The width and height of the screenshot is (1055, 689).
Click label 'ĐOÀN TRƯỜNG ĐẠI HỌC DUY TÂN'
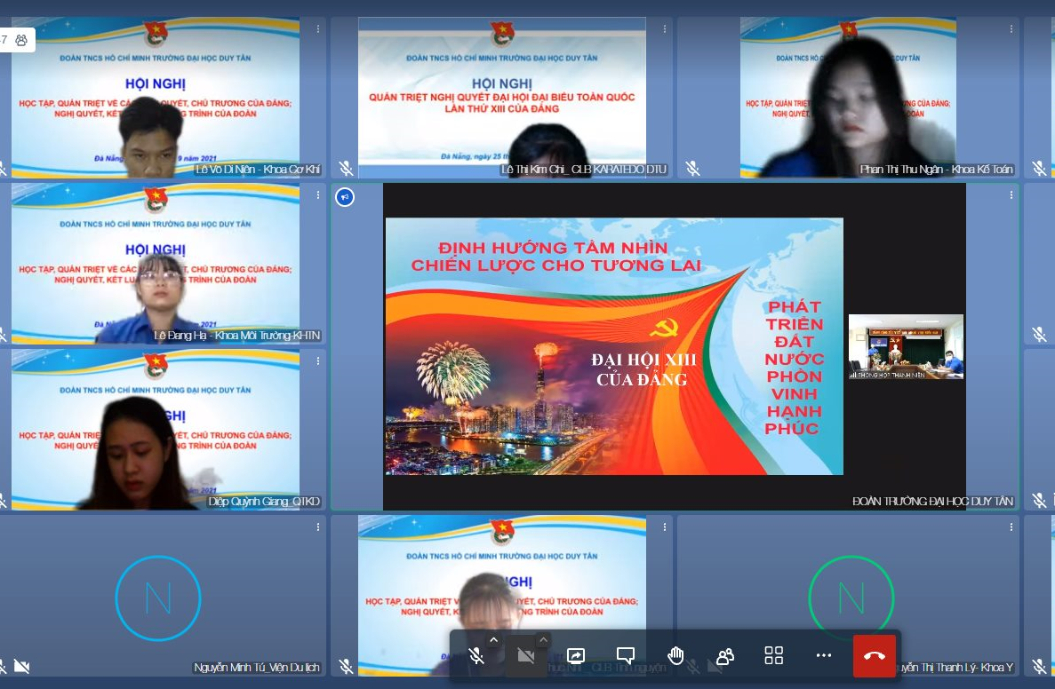click(932, 502)
